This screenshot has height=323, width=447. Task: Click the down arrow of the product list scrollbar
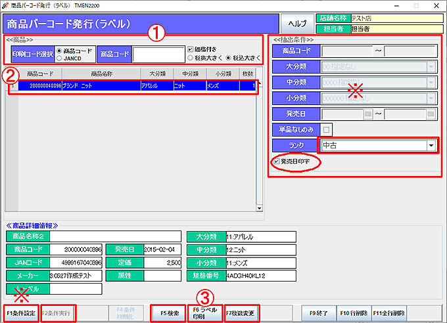click(x=260, y=209)
